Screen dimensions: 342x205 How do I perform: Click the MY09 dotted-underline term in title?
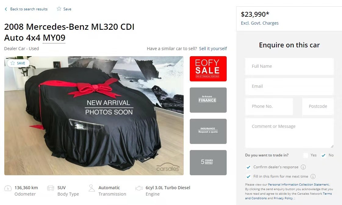[x=54, y=38]
